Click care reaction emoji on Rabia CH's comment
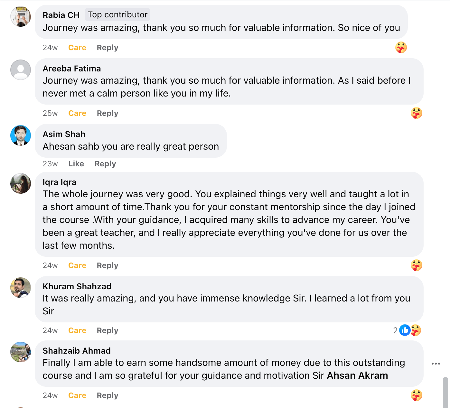This screenshot has width=450, height=408. (x=401, y=48)
